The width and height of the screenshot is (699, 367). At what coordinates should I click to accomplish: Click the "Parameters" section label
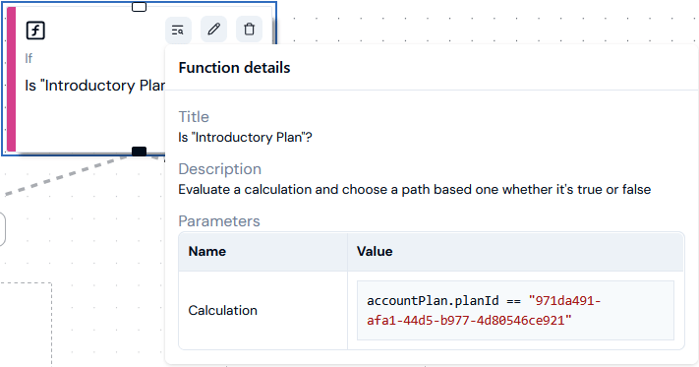coord(219,221)
